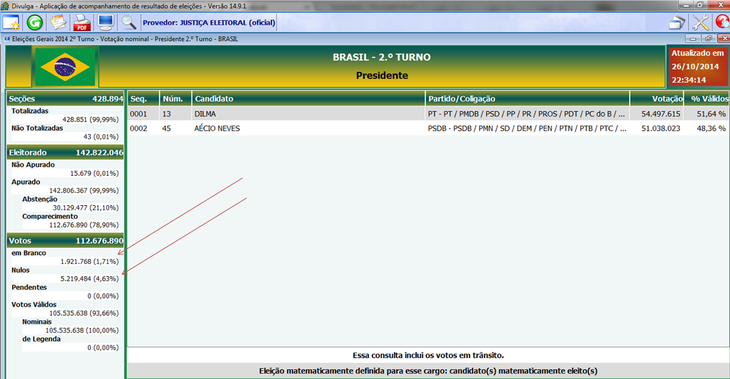Click Votos Válidos value 105.535.638 (93,66%)
The image size is (730, 379).
point(84,313)
